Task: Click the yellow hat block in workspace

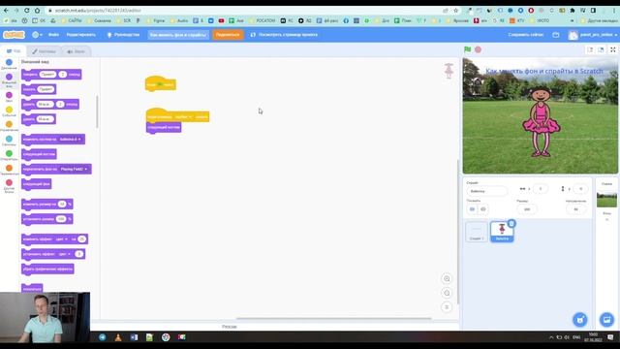Action: pos(160,84)
